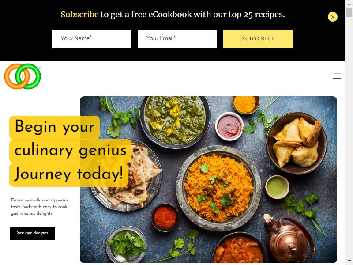Focus the Your Email input field

pyautogui.click(x=177, y=39)
